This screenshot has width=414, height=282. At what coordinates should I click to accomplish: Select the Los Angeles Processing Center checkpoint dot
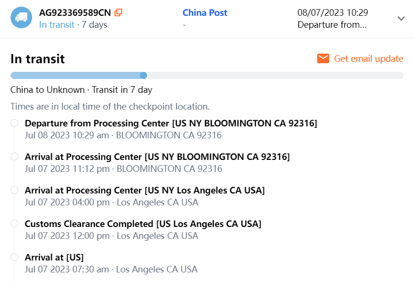tap(14, 190)
